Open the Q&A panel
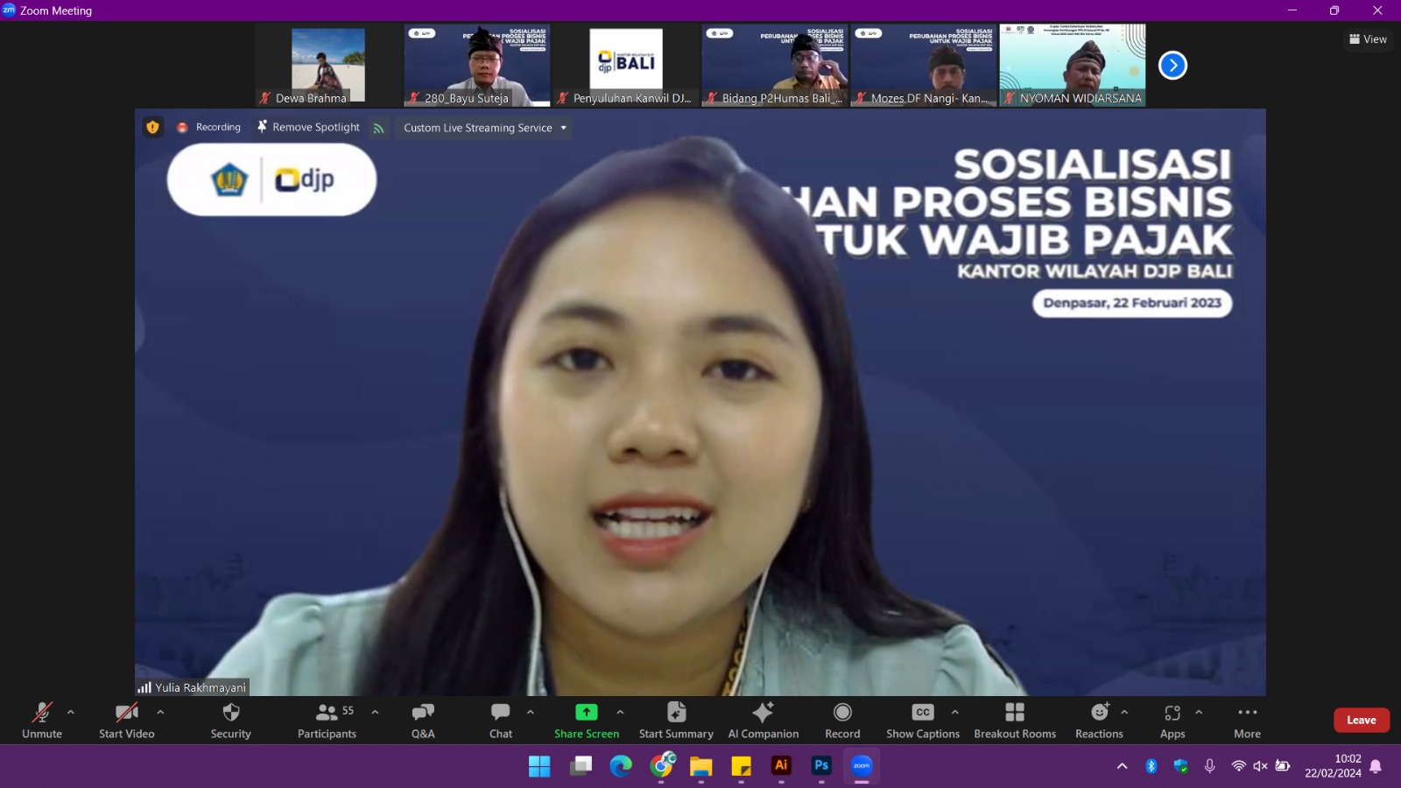 [x=423, y=720]
